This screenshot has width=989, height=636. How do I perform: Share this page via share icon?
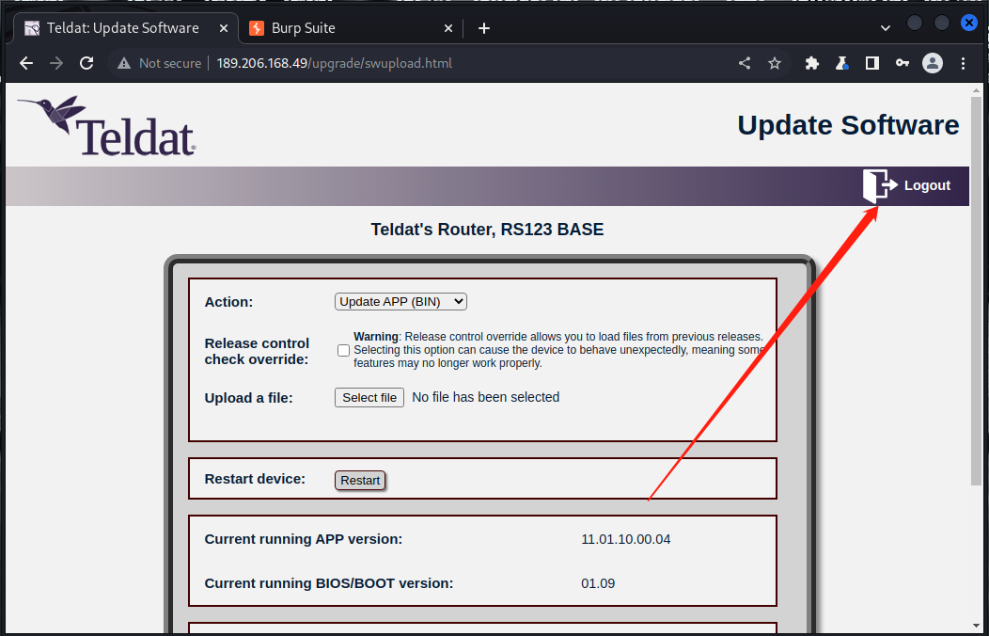click(x=745, y=63)
